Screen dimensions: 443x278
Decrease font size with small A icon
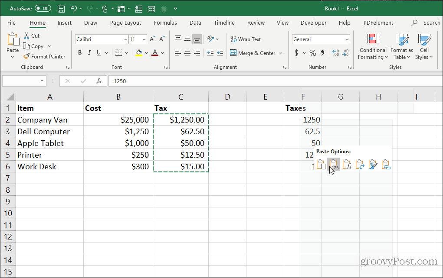(x=162, y=39)
